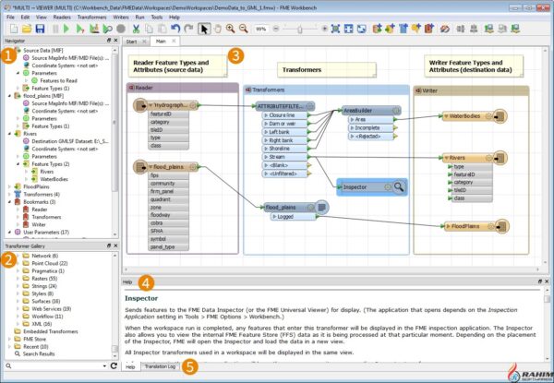554x383 pixels.
Task: Open the search box dropdown arrow
Action: 104,366
